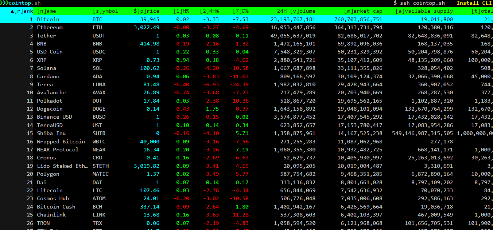Click Ethereum's price 3,022.49

pos(147,27)
